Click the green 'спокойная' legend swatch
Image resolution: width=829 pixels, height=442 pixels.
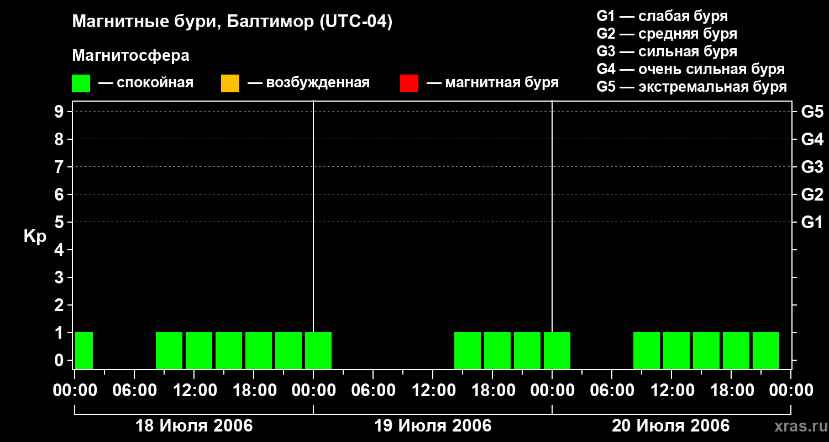tap(81, 83)
